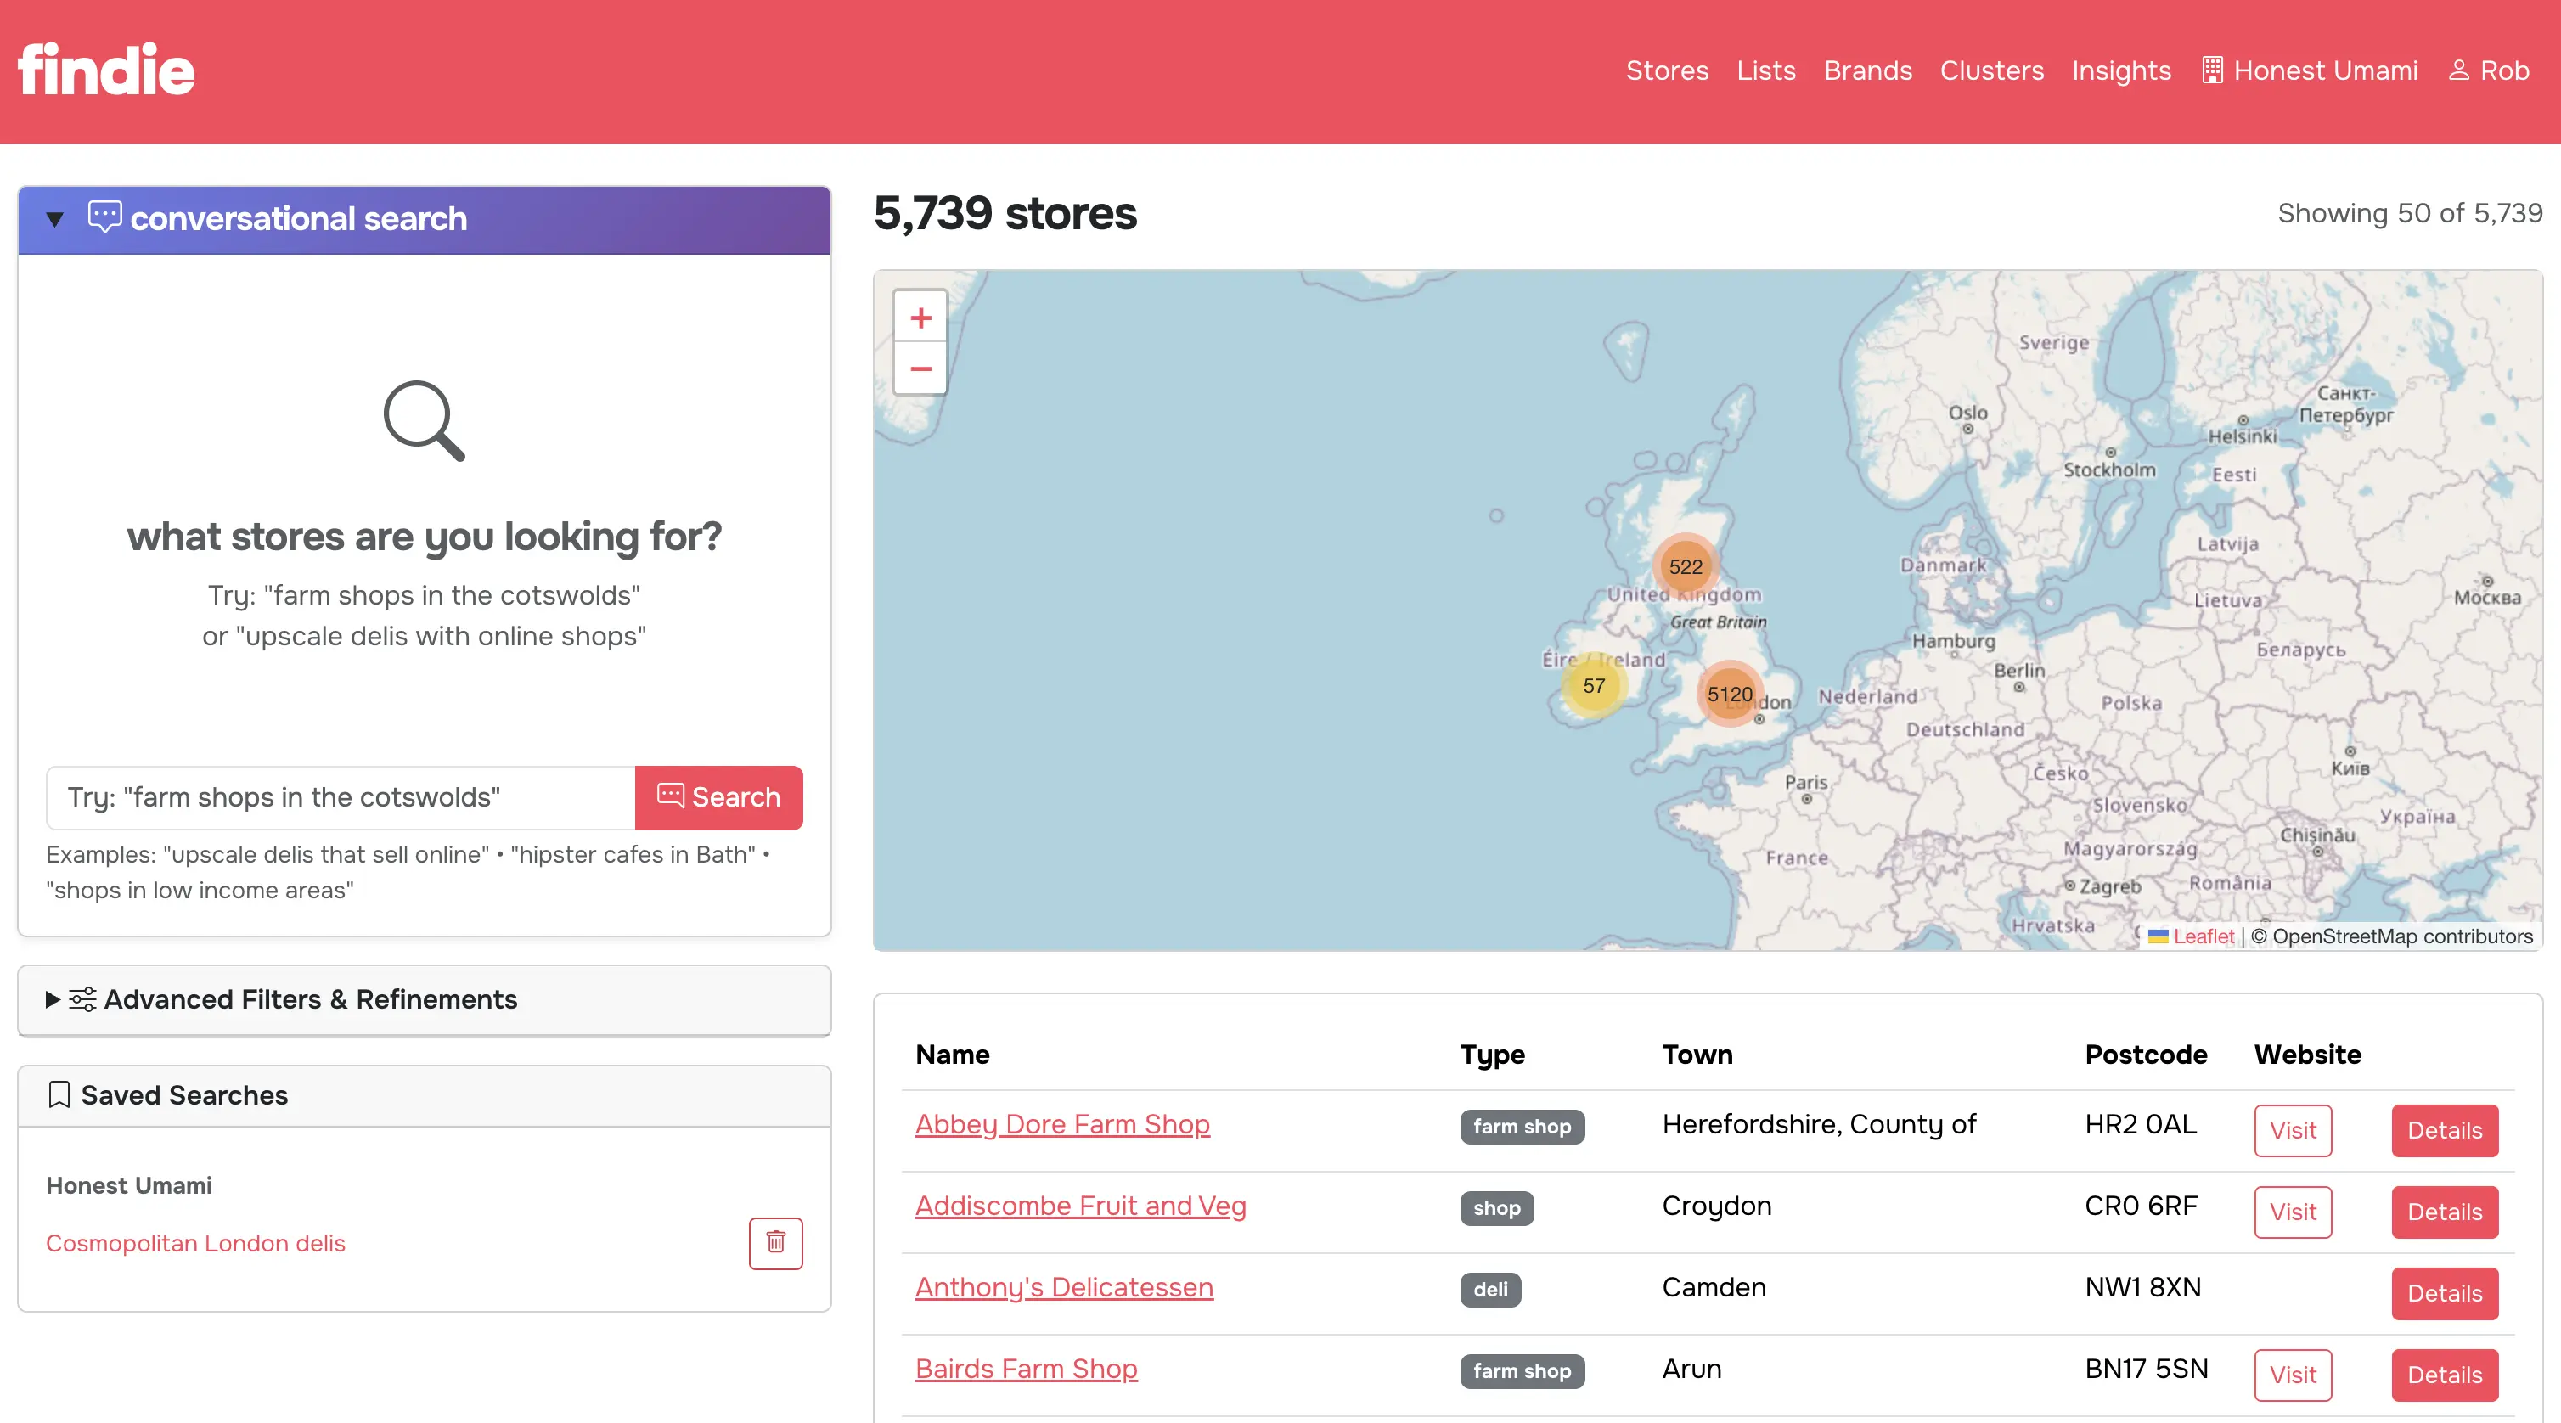Open details for Abbey Dore Farm Shop
This screenshot has height=1423, width=2561.
(x=2445, y=1129)
